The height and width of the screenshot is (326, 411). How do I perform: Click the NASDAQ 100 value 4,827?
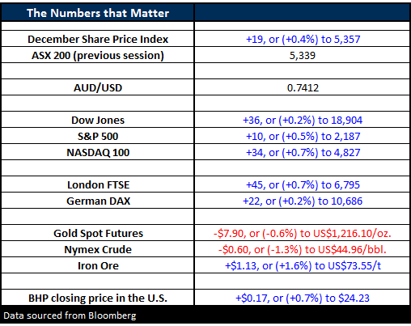[303, 153]
